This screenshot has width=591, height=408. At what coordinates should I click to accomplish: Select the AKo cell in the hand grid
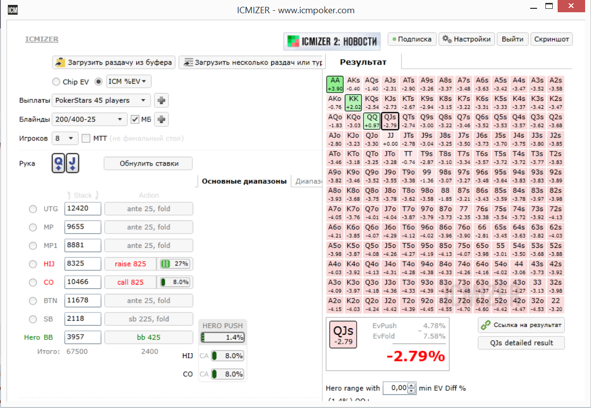335,103
